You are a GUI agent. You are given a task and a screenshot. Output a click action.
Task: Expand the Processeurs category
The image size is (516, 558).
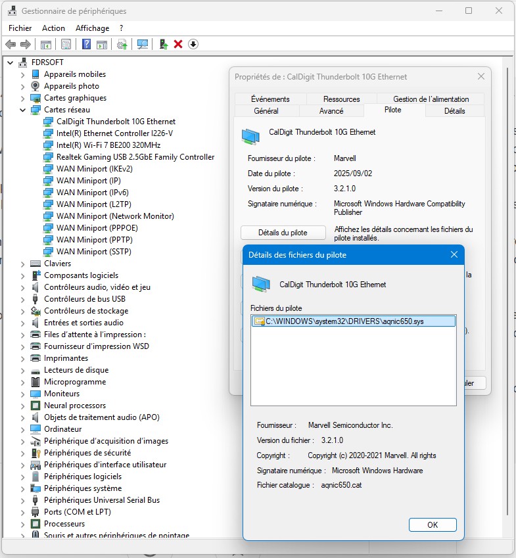[x=22, y=524]
